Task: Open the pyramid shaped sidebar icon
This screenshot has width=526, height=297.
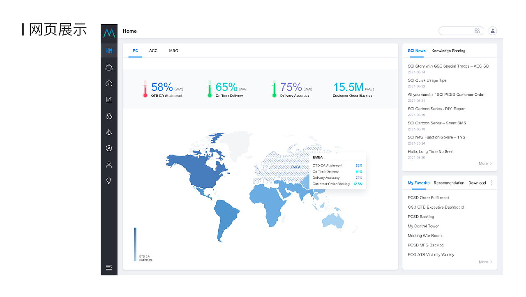Action: pos(109,132)
